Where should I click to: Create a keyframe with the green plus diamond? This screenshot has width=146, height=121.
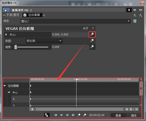(x=79, y=115)
